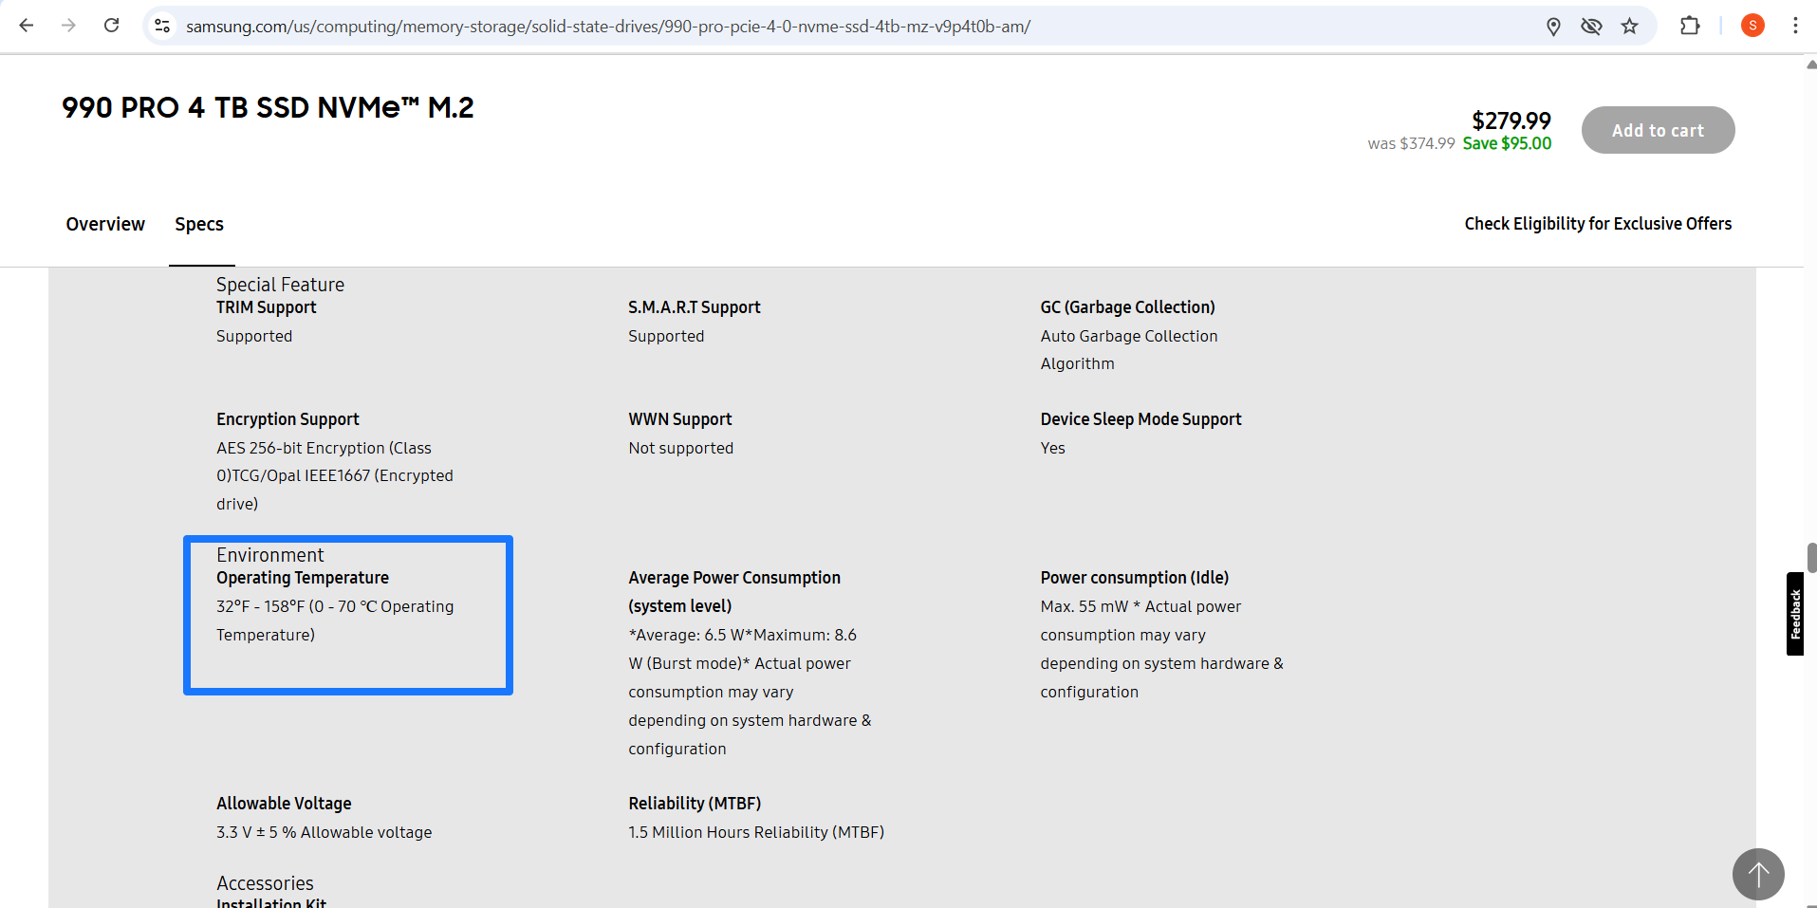This screenshot has width=1817, height=908.
Task: Click the 'Save $95.00' discount text
Action: [1507, 143]
